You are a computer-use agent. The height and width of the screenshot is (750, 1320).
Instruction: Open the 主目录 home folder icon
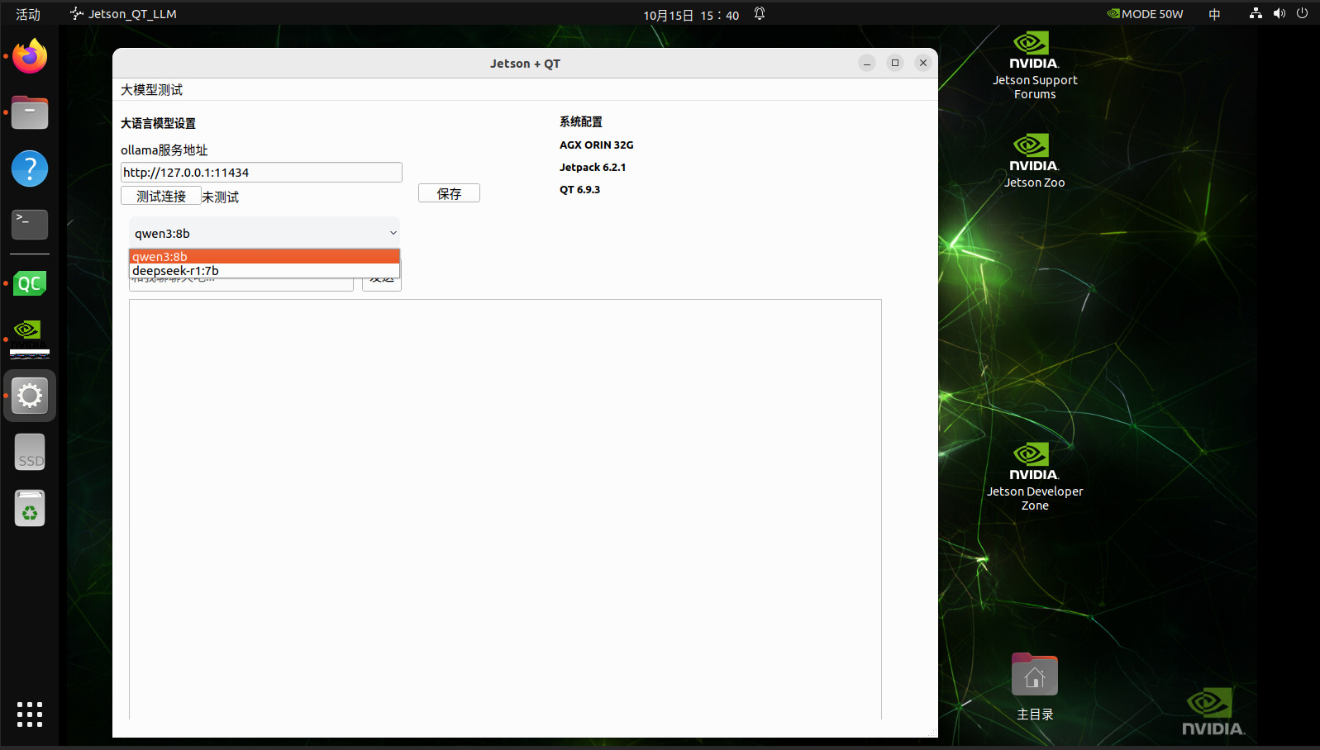click(x=1034, y=686)
